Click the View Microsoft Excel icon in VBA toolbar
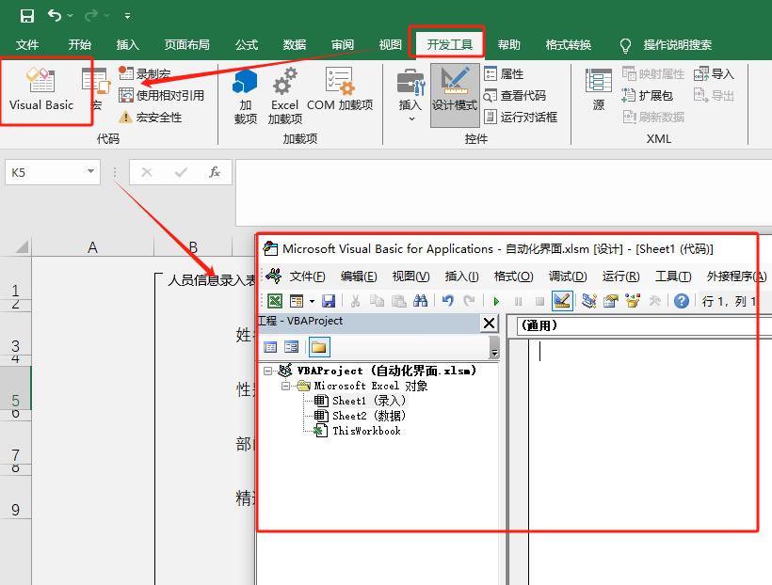 pos(275,301)
